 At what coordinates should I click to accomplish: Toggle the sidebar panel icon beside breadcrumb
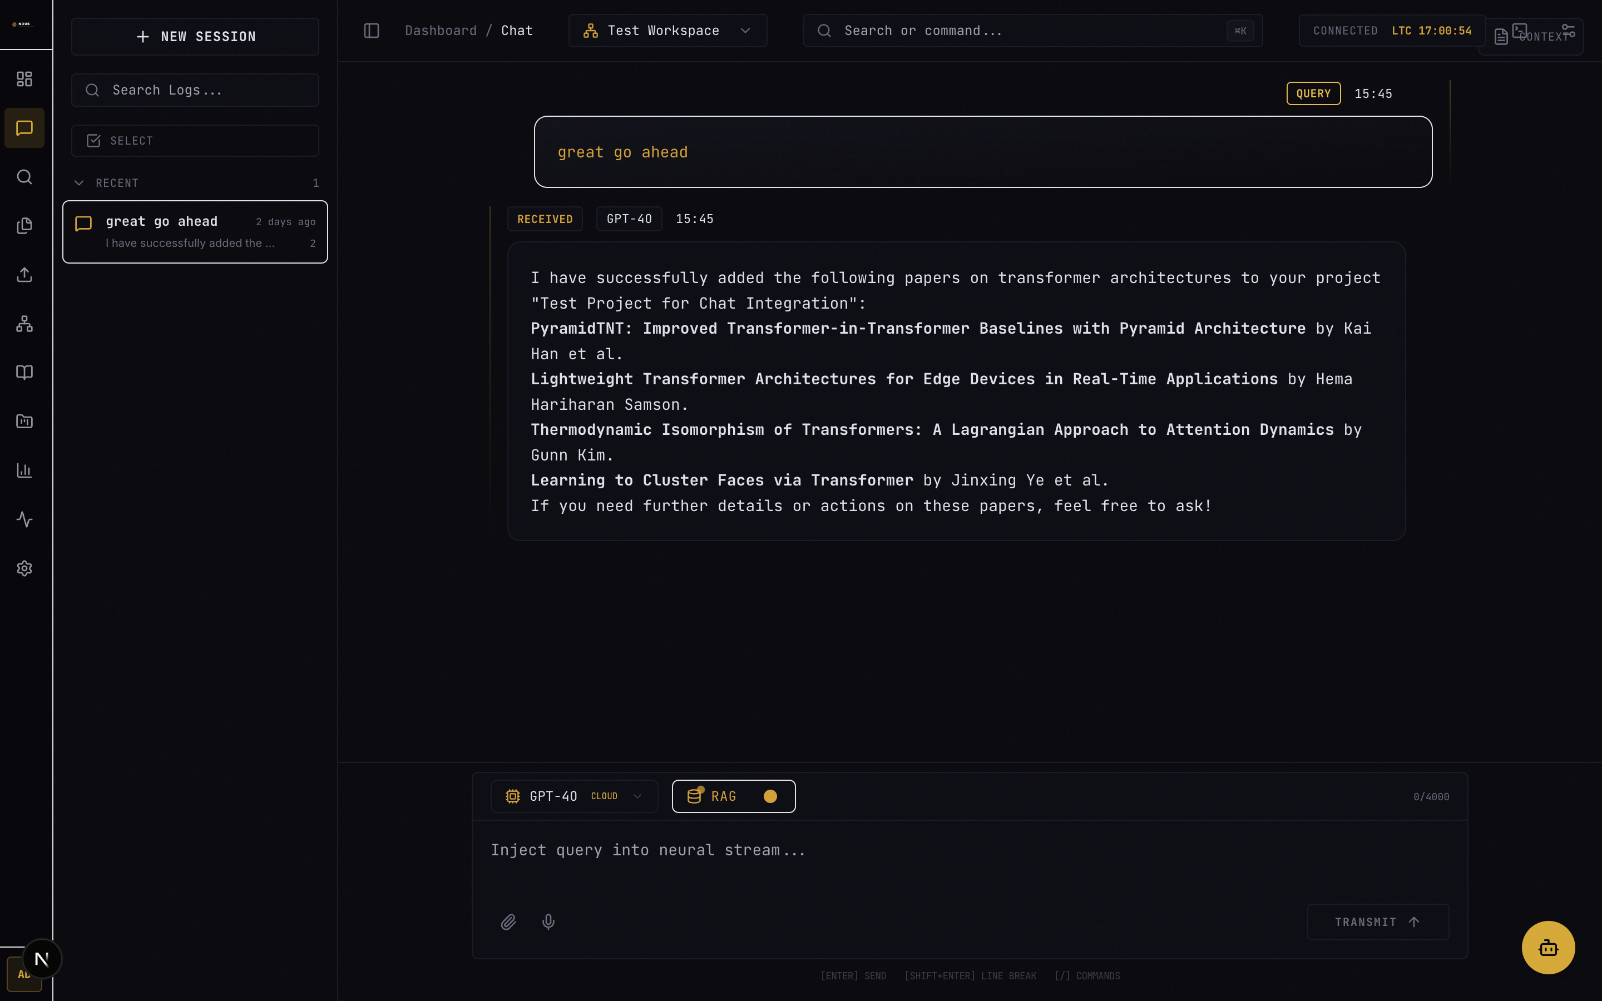pos(372,31)
